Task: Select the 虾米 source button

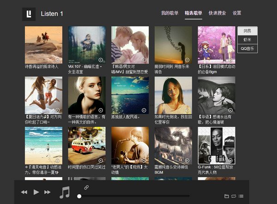Action: 247,40
